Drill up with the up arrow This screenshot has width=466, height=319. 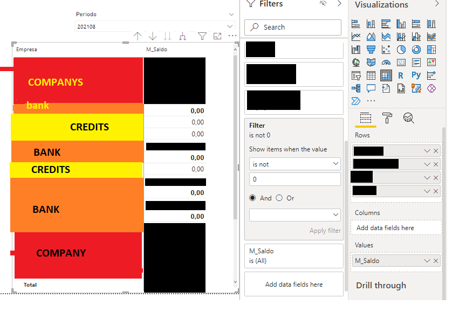tap(138, 36)
